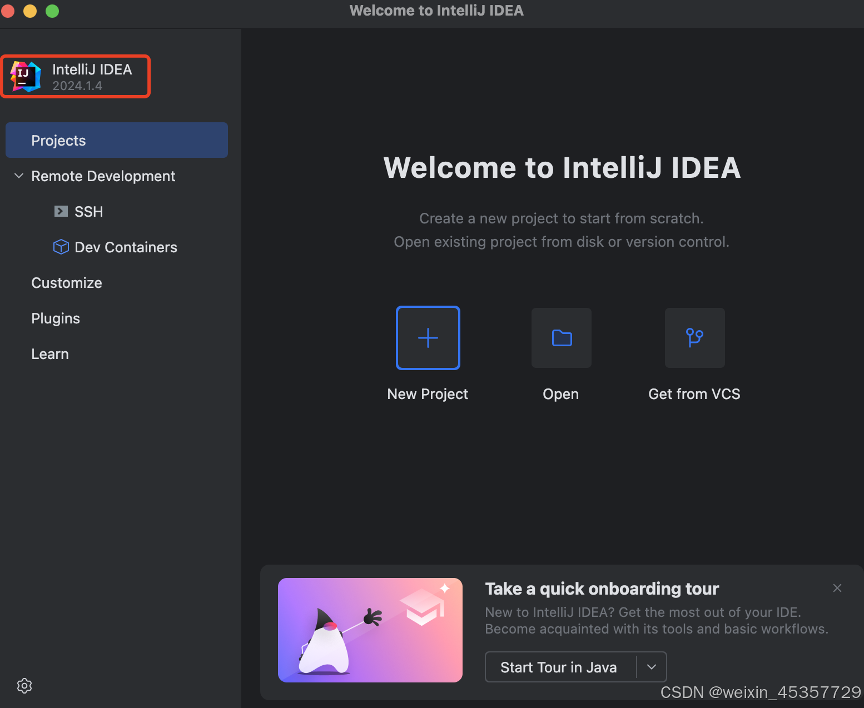Click the New Project plus icon

[428, 338]
